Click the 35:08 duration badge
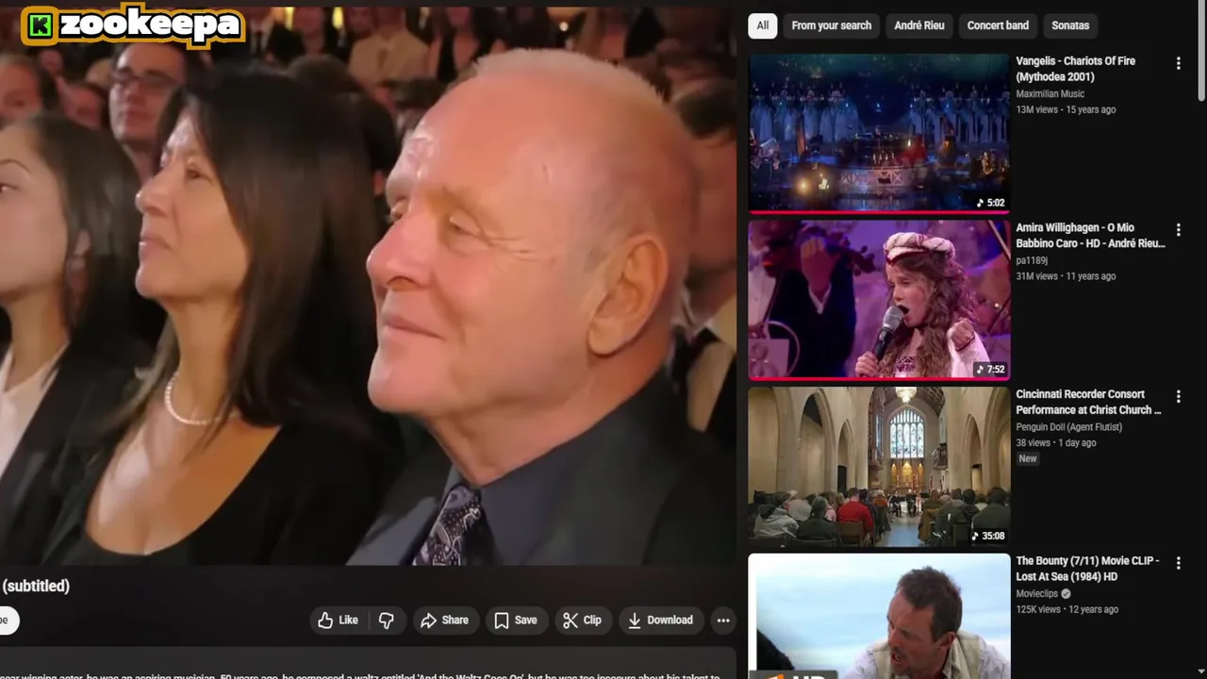 tap(987, 536)
